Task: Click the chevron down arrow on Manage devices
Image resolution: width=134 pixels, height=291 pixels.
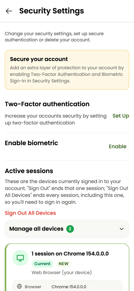Action: point(122,229)
